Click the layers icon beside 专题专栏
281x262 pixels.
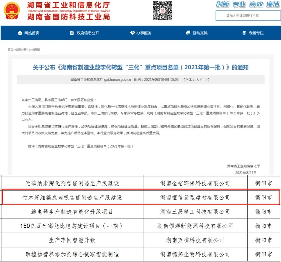[244, 33]
